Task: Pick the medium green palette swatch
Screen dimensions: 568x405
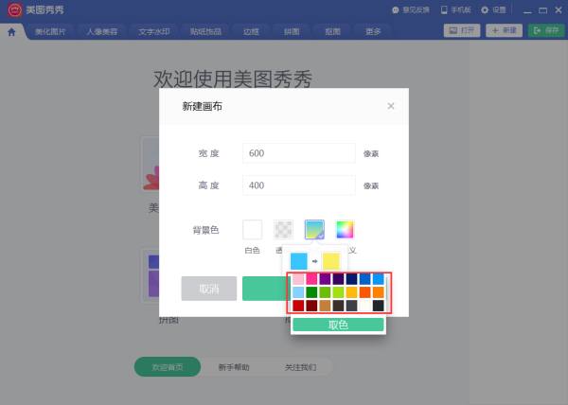Action: [325, 292]
